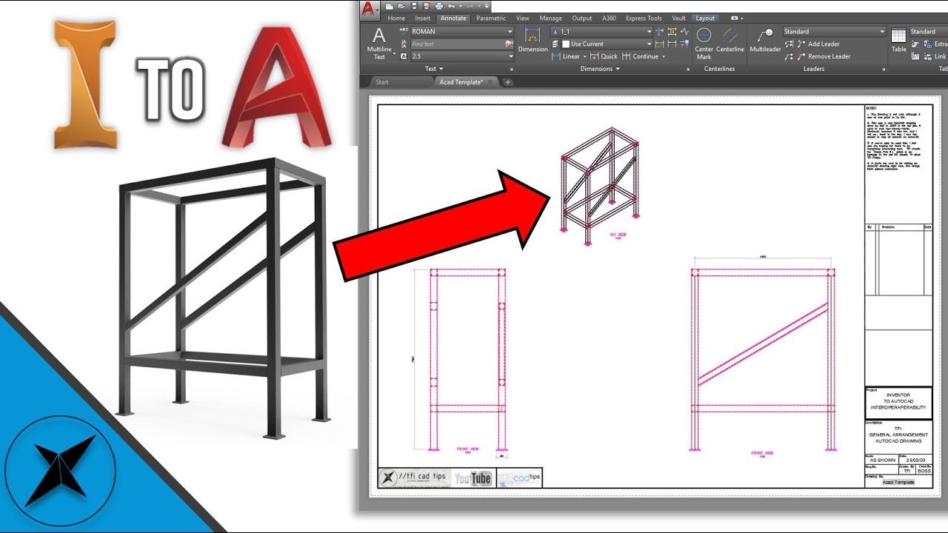Select the Multiline Text tool
Screen dimensions: 948x533
pos(379,43)
